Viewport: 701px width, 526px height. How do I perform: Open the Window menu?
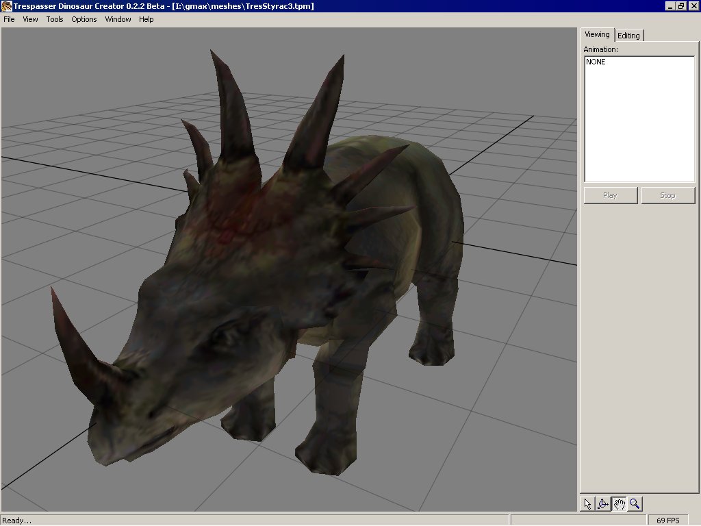(118, 19)
